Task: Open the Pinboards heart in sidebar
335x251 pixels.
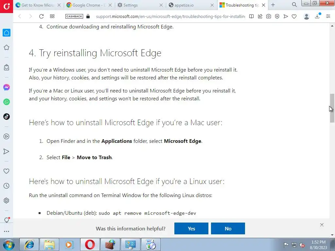Action: pos(7,171)
